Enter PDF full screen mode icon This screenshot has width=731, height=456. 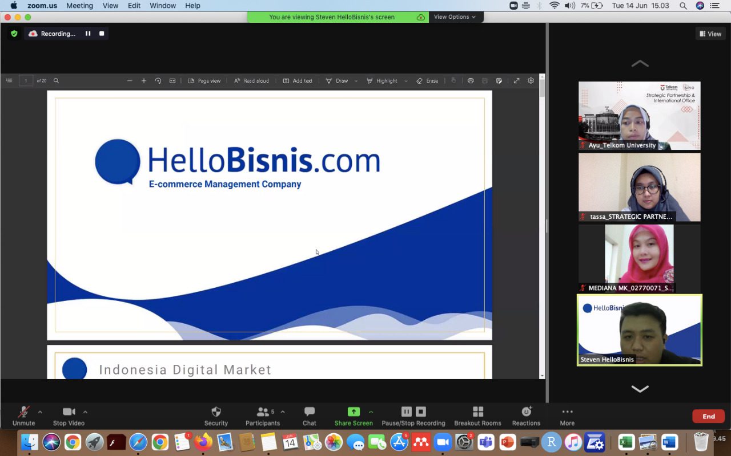click(x=516, y=81)
